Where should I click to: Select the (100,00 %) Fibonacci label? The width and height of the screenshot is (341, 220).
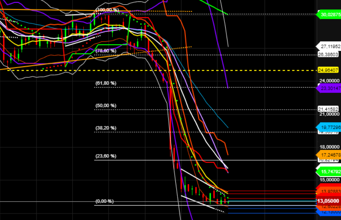point(107,10)
